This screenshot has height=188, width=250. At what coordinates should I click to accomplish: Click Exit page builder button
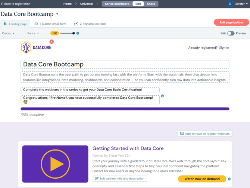pos(231,22)
